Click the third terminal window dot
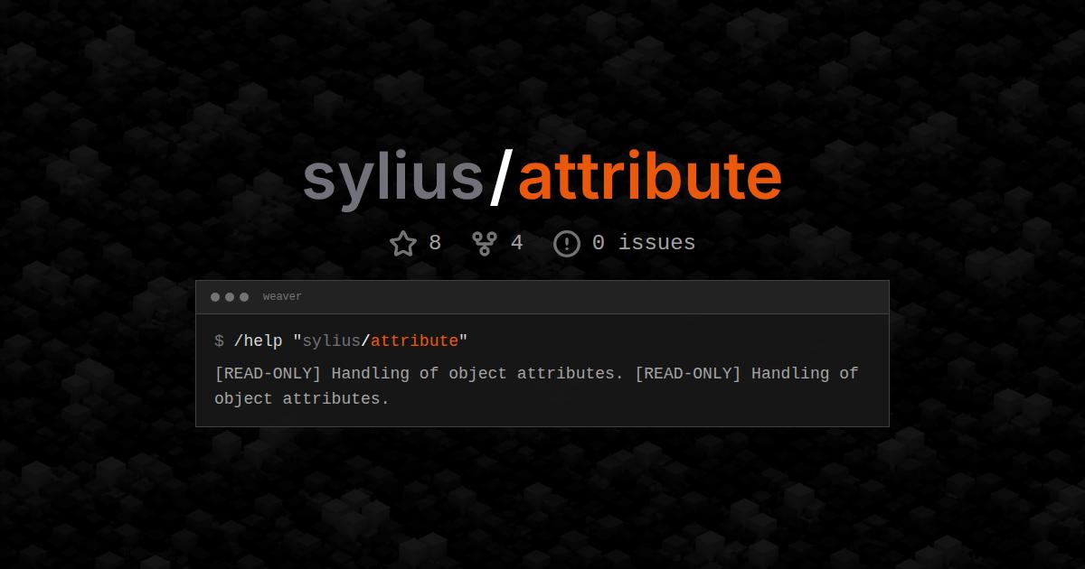Image resolution: width=1085 pixels, height=569 pixels. [x=244, y=297]
